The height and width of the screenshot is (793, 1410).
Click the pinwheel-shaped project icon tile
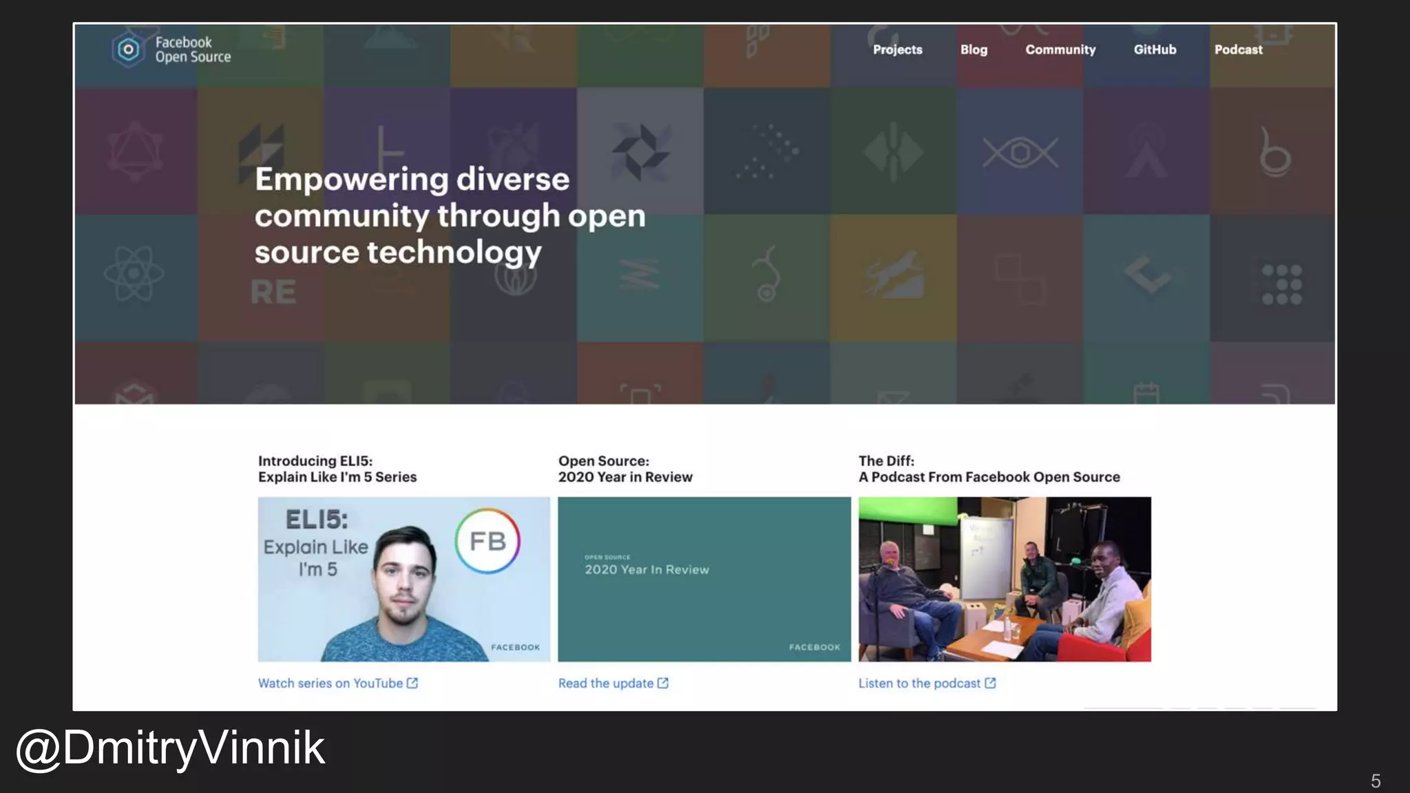pos(640,151)
